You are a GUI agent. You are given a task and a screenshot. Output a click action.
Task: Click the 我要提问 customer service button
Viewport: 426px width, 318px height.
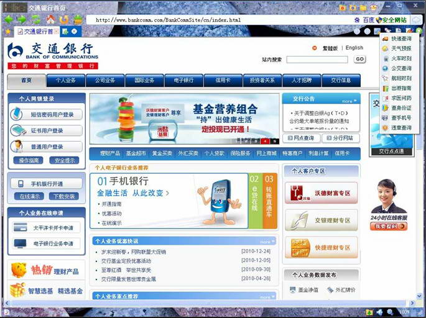[x=389, y=226]
